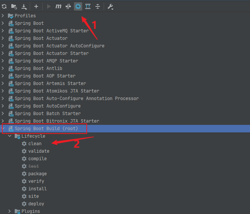Viewport: 250px width, 214px height.
Task: Select Spring Boot Artemis Starter module
Action: (x=51, y=83)
